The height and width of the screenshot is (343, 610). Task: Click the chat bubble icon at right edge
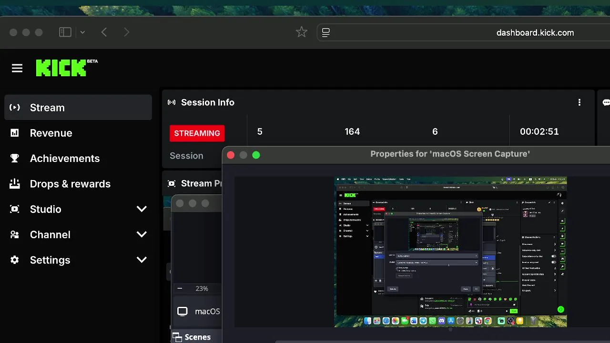[x=606, y=102]
